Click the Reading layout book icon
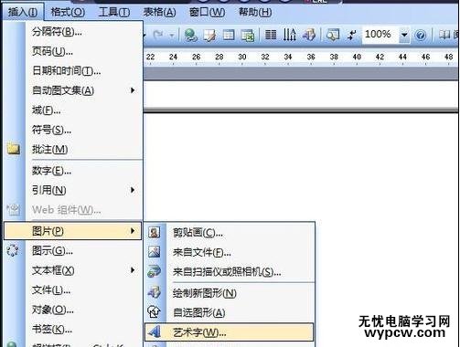Screen dimensions: 460x347 point(444,35)
